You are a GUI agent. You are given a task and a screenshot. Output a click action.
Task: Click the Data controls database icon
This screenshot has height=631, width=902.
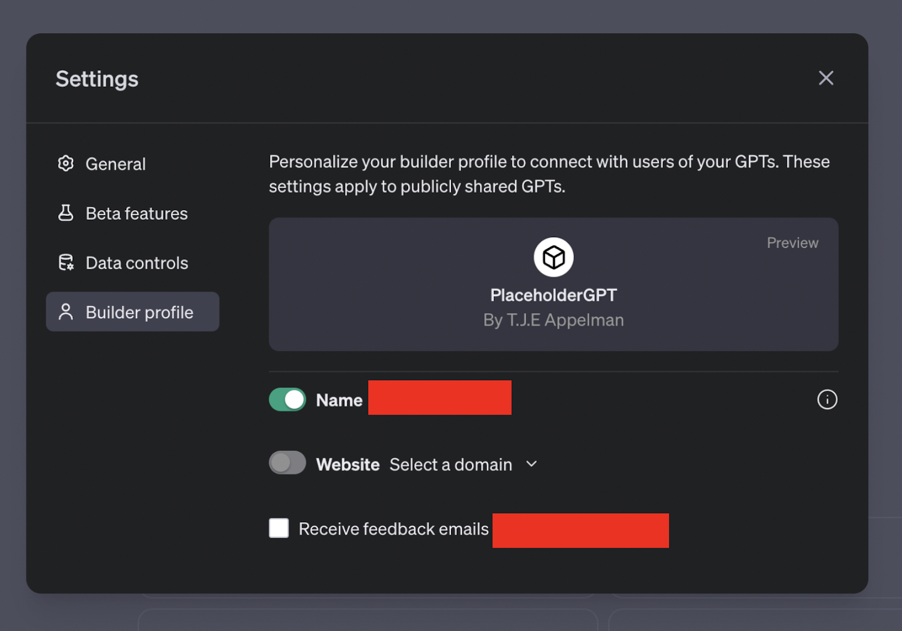[66, 262]
